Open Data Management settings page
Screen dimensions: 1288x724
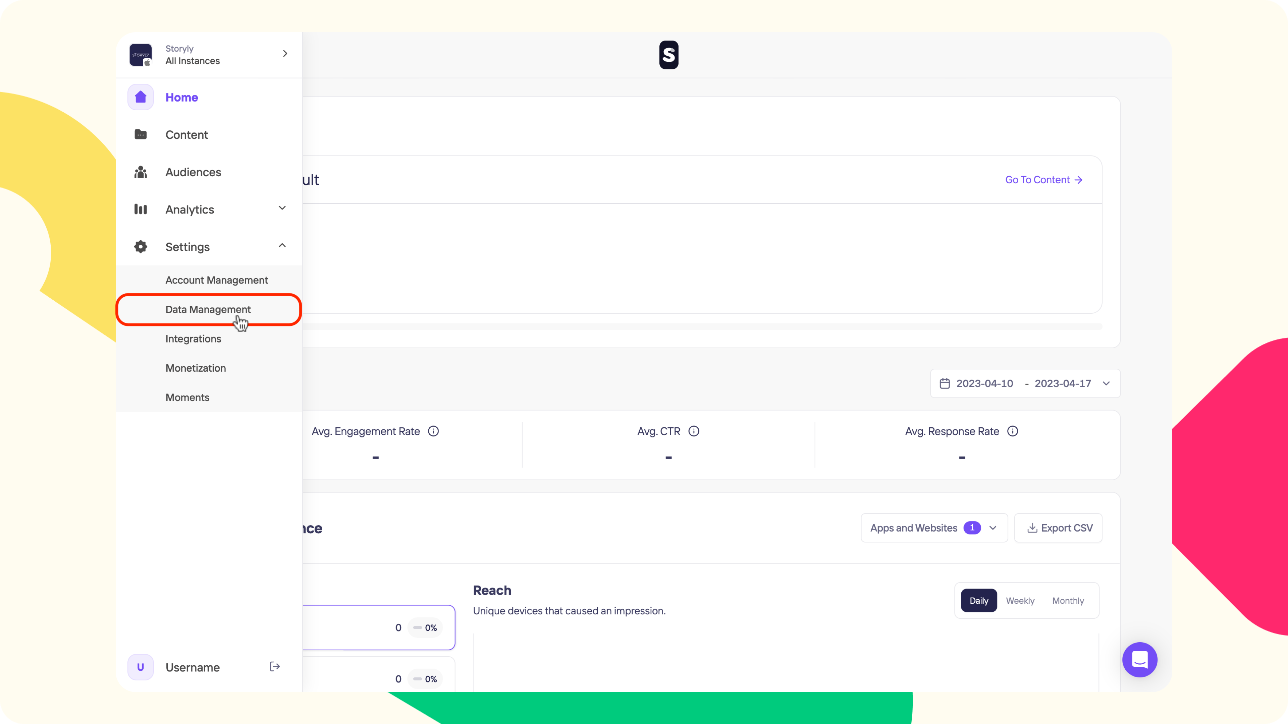208,309
